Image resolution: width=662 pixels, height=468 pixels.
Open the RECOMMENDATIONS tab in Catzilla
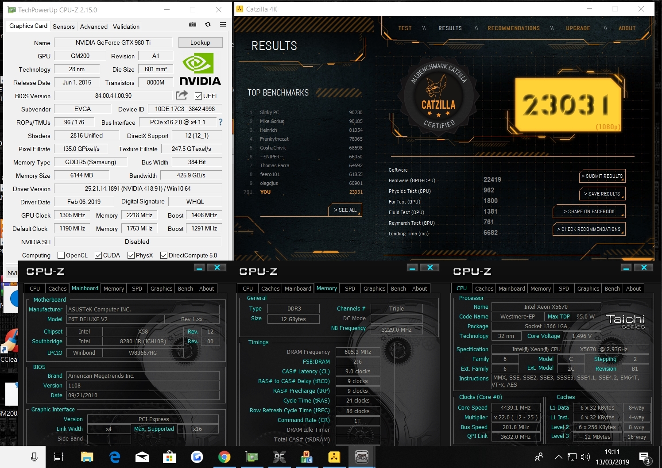(x=514, y=28)
